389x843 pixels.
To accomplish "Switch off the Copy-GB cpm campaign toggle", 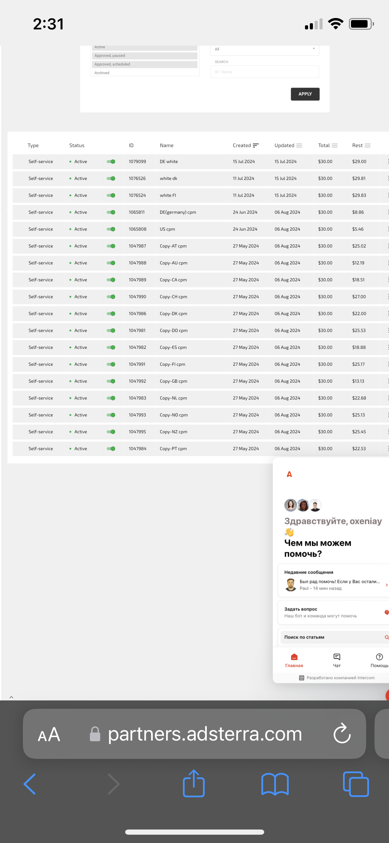I will (x=111, y=381).
